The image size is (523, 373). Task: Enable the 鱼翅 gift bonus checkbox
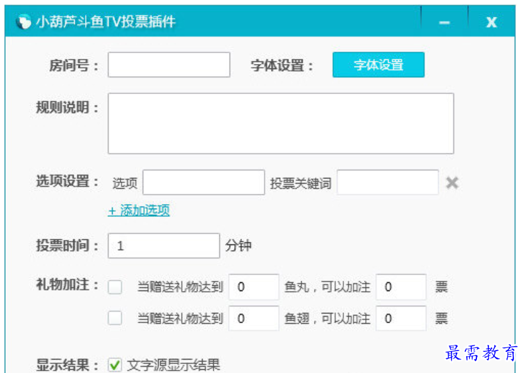115,318
